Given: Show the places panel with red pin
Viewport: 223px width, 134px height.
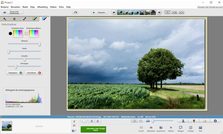Looking at the screenshot, I should (194, 121).
